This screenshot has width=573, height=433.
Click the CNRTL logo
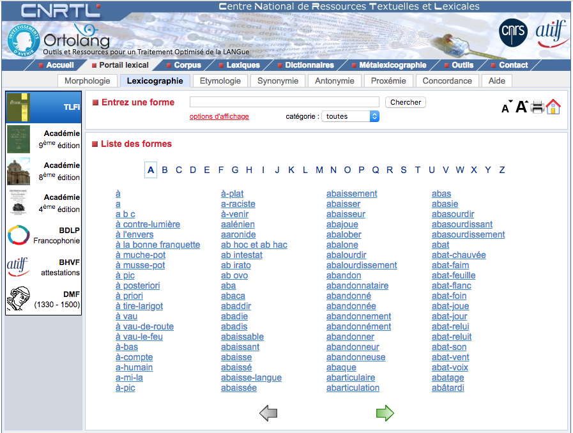61,11
